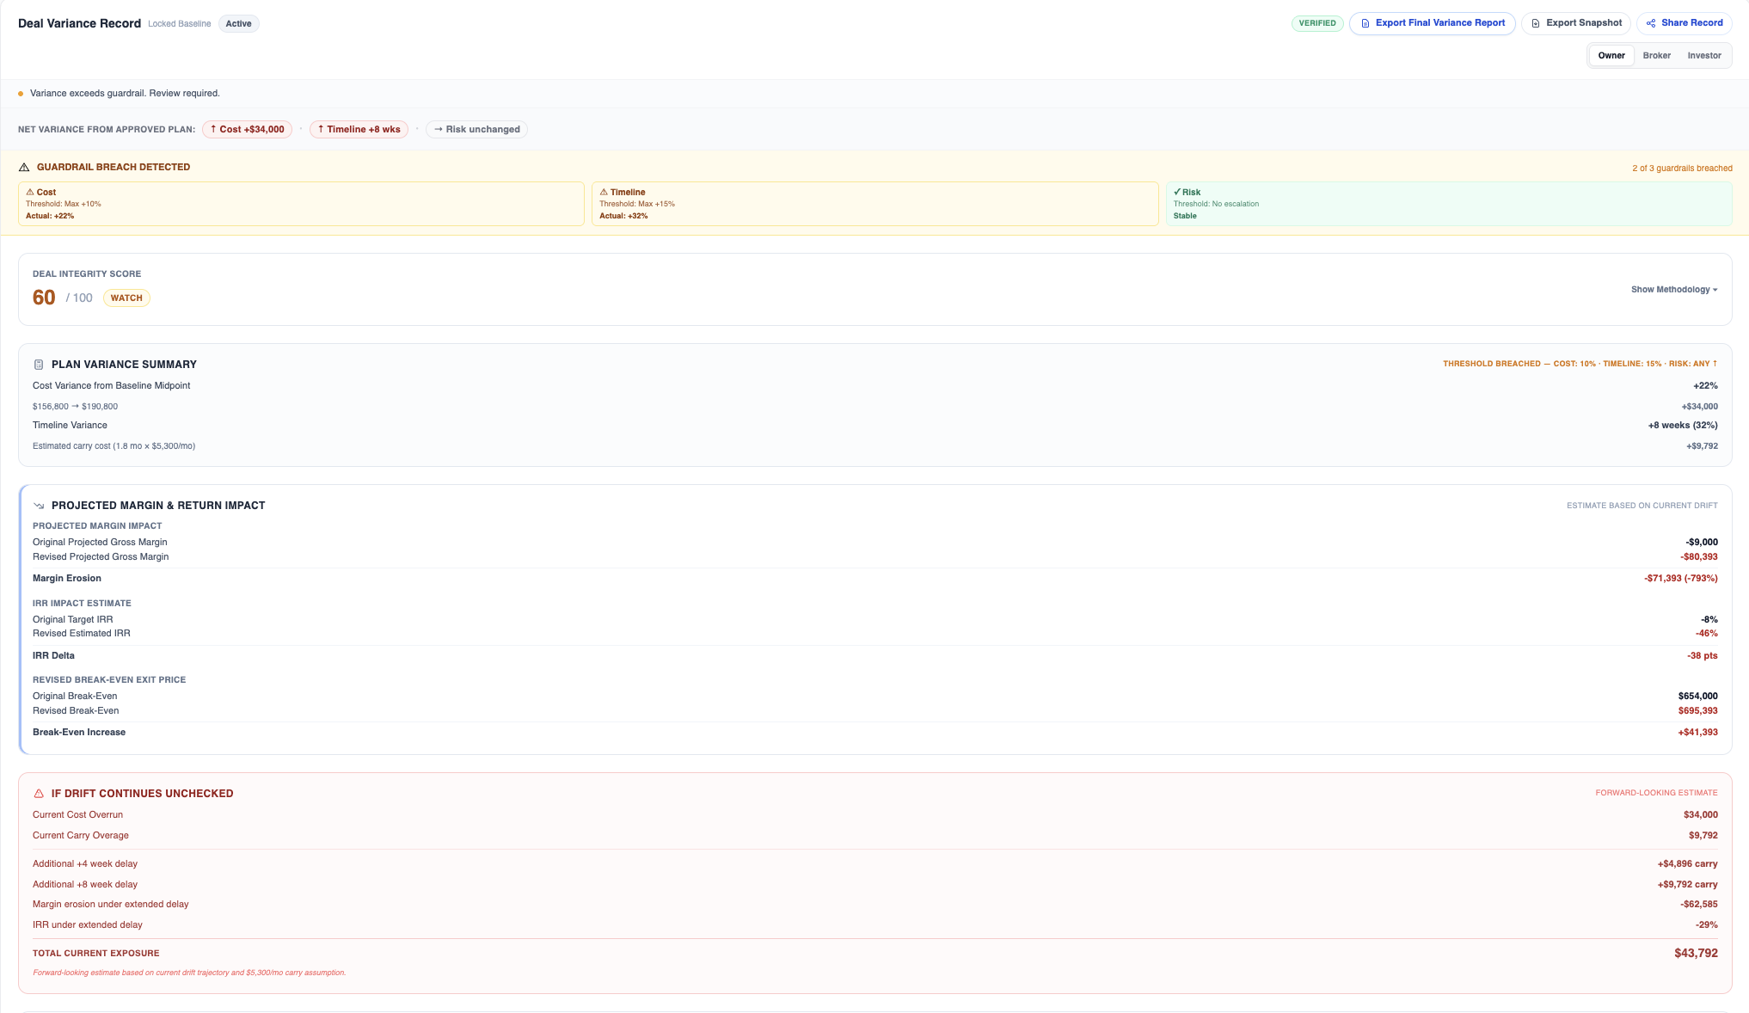The height and width of the screenshot is (1013, 1749).
Task: Click alert icon beside If Drift Continues Unchecked
Action: coord(39,794)
